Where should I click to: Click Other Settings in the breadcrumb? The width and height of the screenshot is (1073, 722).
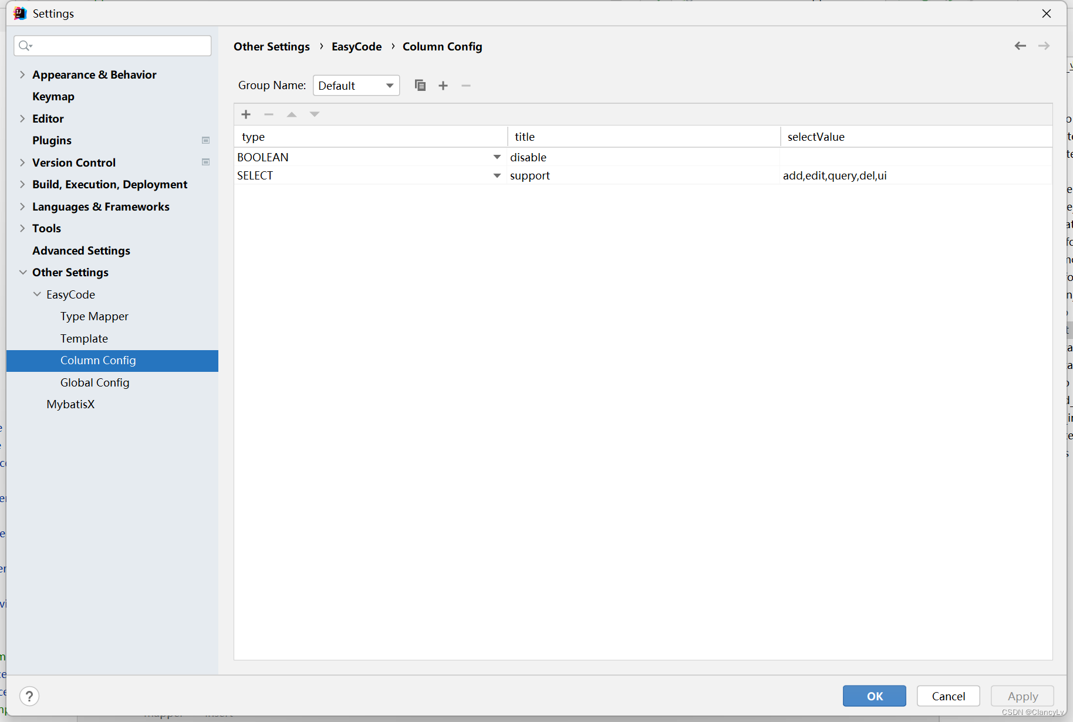point(272,46)
